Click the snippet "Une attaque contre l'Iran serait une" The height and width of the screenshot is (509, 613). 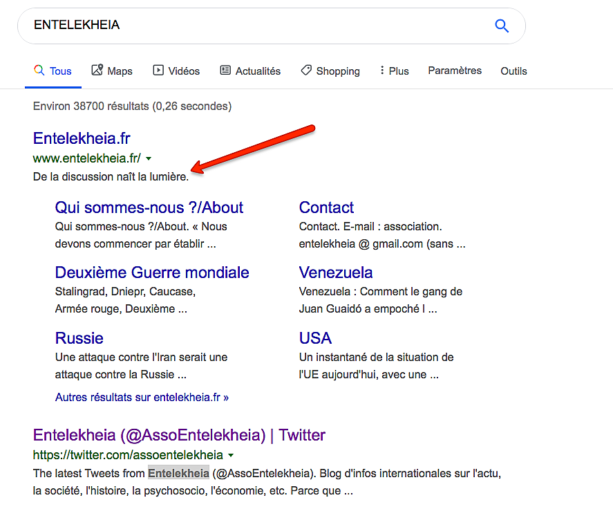point(142,358)
